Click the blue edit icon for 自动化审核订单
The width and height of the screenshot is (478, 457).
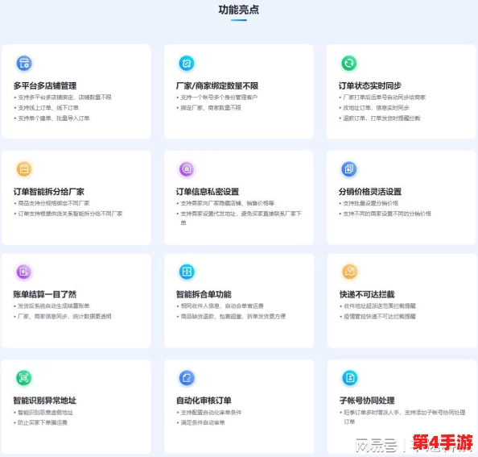[186, 378]
